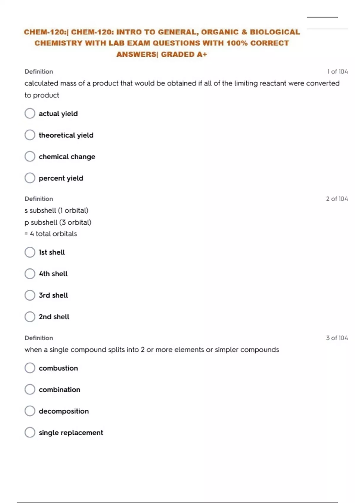Select the 'combination' option
Viewport: 355px width, 503px height.
[x=30, y=390]
